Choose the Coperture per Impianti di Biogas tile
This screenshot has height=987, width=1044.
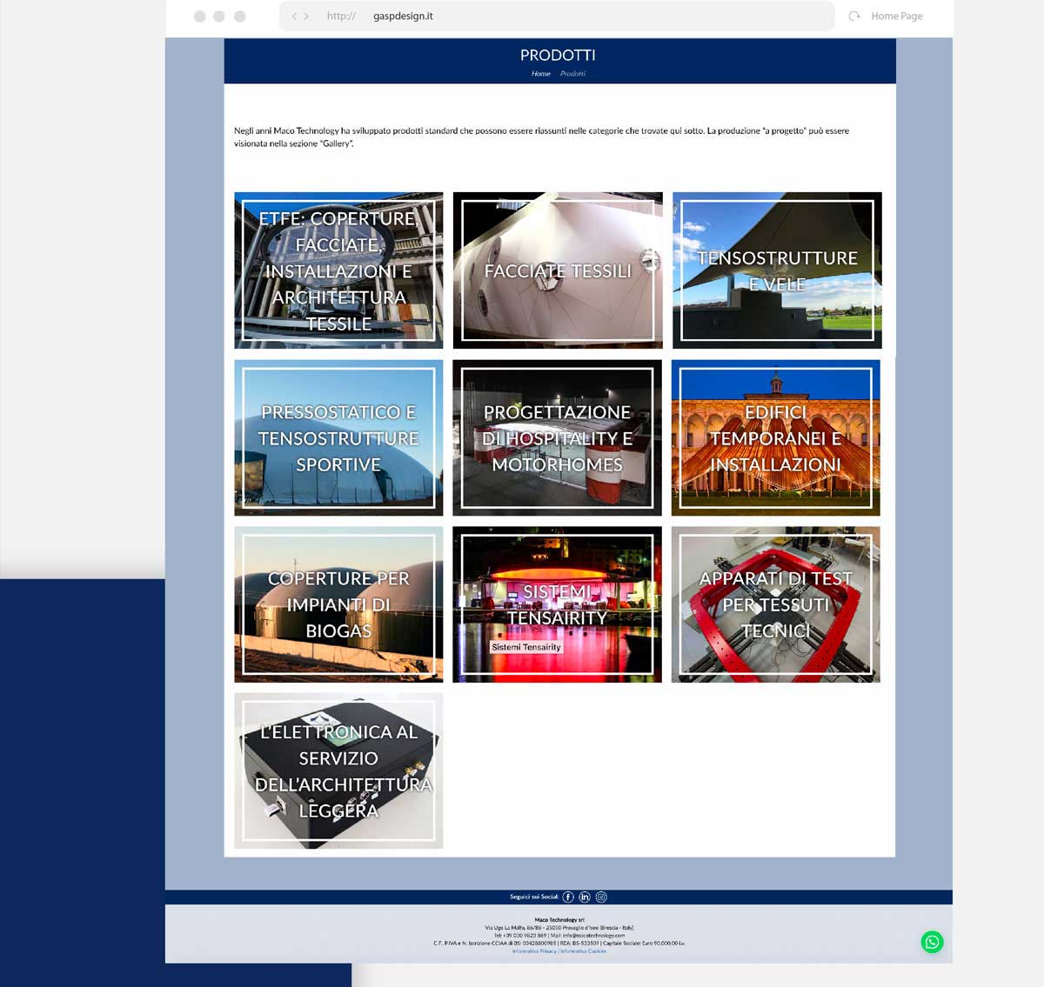(338, 604)
